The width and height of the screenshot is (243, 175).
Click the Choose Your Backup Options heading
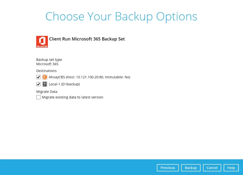[x=121, y=17]
